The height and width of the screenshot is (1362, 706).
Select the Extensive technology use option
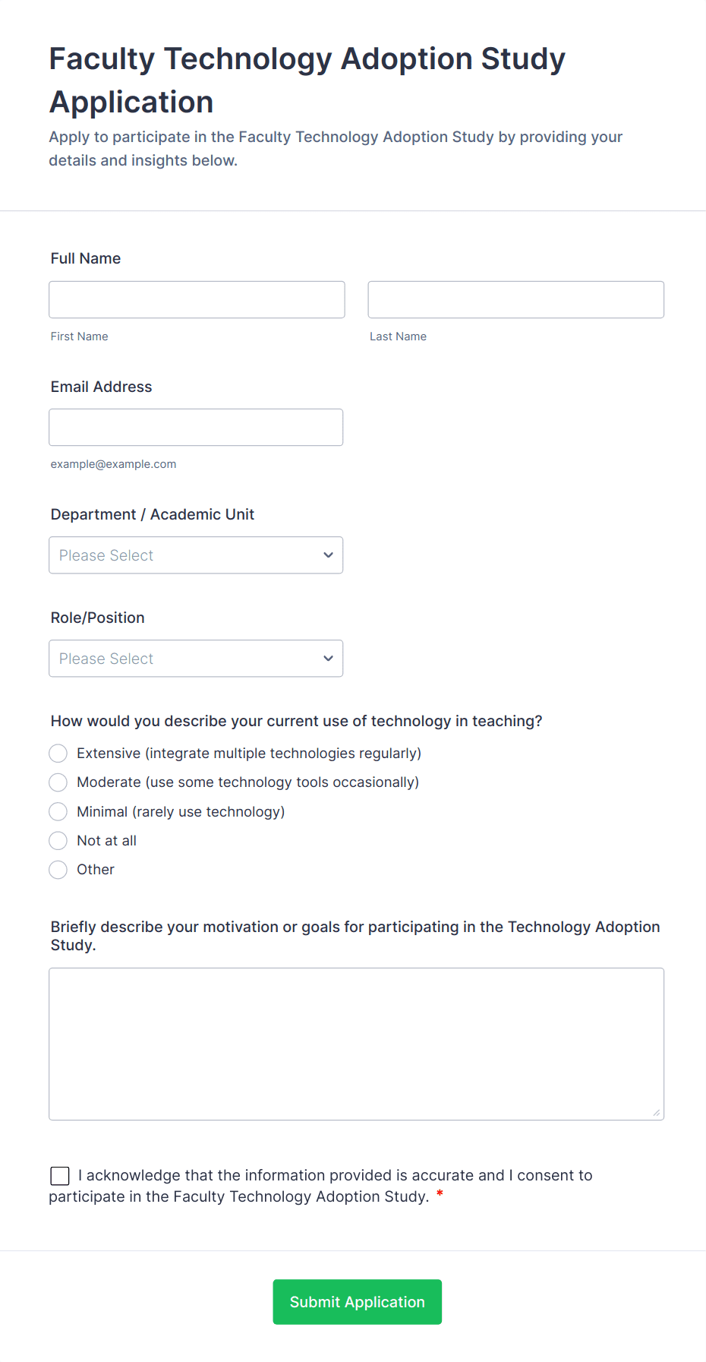(x=58, y=754)
